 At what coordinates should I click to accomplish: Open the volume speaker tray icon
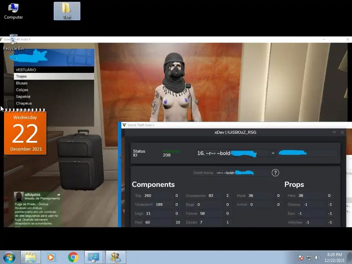(x=317, y=257)
